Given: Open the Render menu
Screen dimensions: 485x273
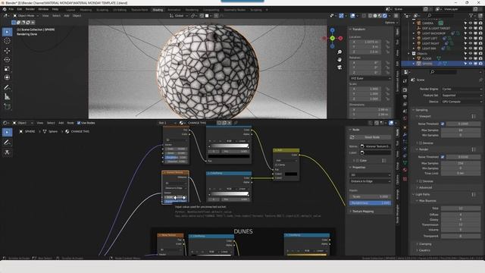Looking at the screenshot, I should (30, 9).
